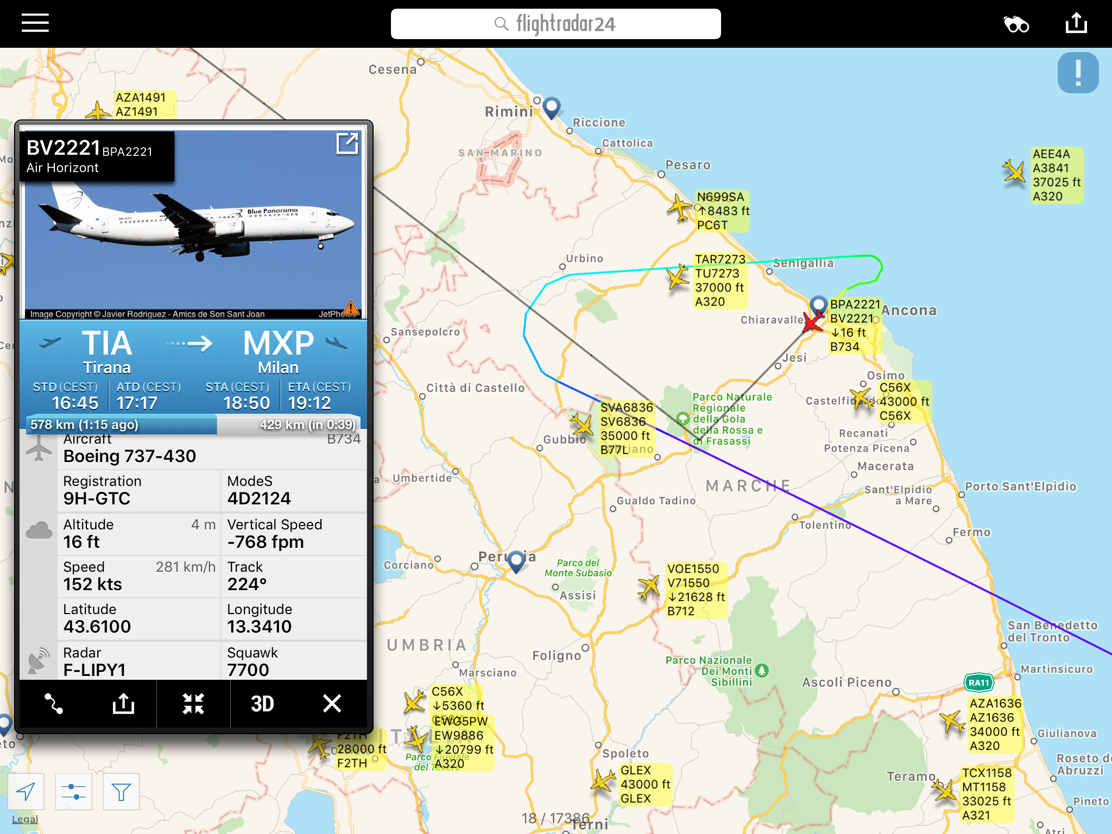
Task: Tap the top-right share icon
Action: point(1076,23)
